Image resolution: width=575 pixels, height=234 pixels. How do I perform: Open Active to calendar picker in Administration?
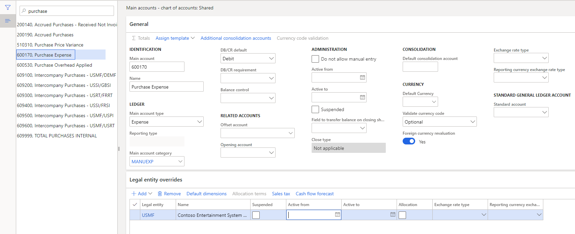363,97
